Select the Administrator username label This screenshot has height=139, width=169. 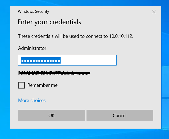pyautogui.click(x=32, y=48)
